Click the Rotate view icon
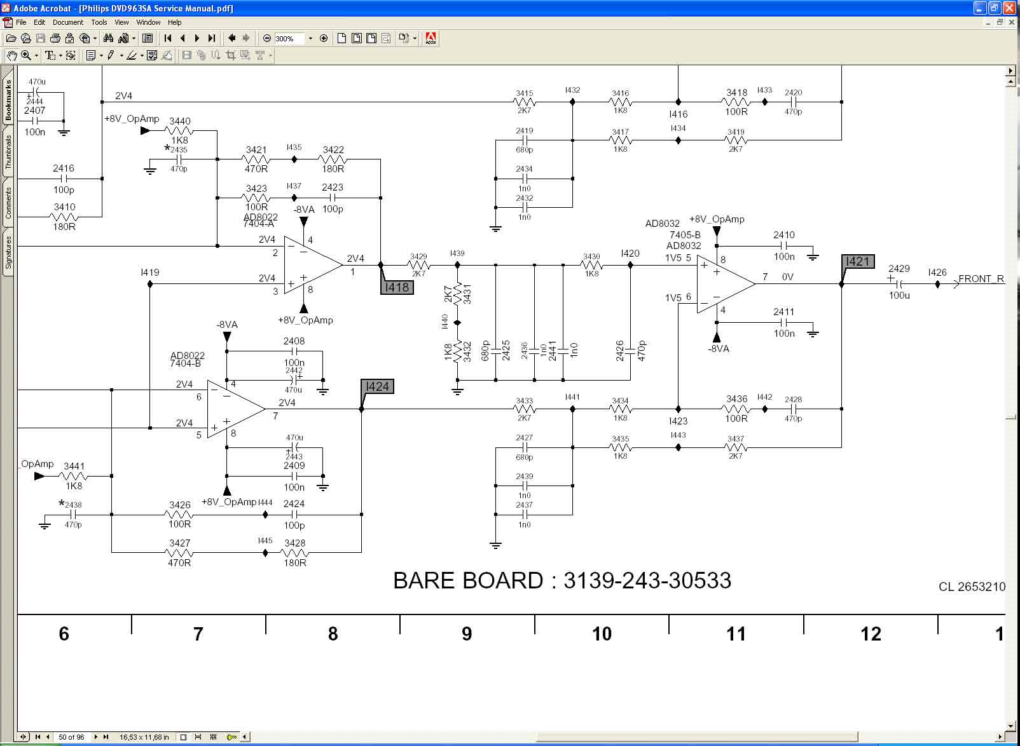 (x=403, y=38)
